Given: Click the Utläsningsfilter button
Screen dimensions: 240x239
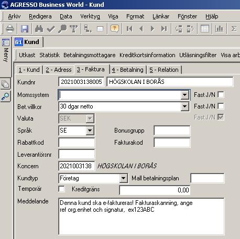Looking at the screenshot, I should [x=198, y=55].
